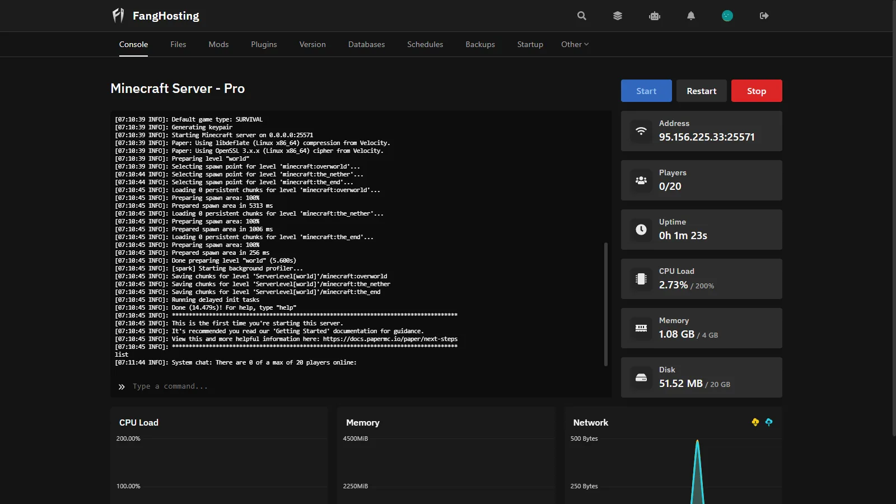This screenshot has width=896, height=504.
Task: Click the Restart button
Action: pyautogui.click(x=701, y=91)
